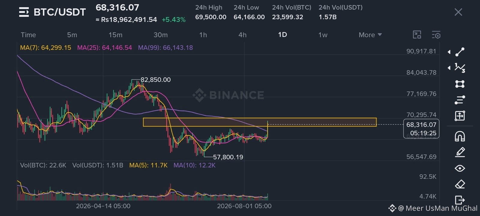Viewport: 480px width, 216px height.
Task: Click the 82,850.00 high price marker
Action: pyautogui.click(x=155, y=80)
